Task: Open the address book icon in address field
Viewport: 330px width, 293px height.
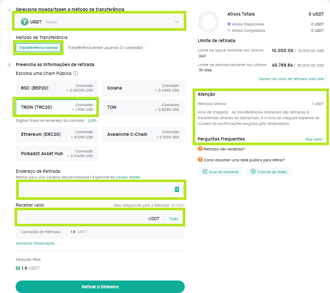Action: 177,189
